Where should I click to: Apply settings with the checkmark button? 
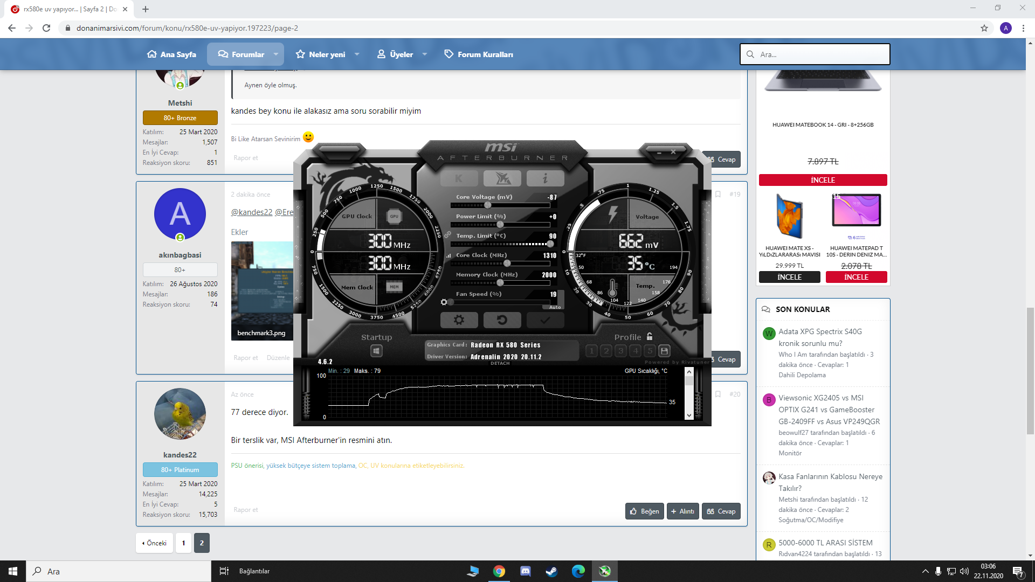(545, 320)
